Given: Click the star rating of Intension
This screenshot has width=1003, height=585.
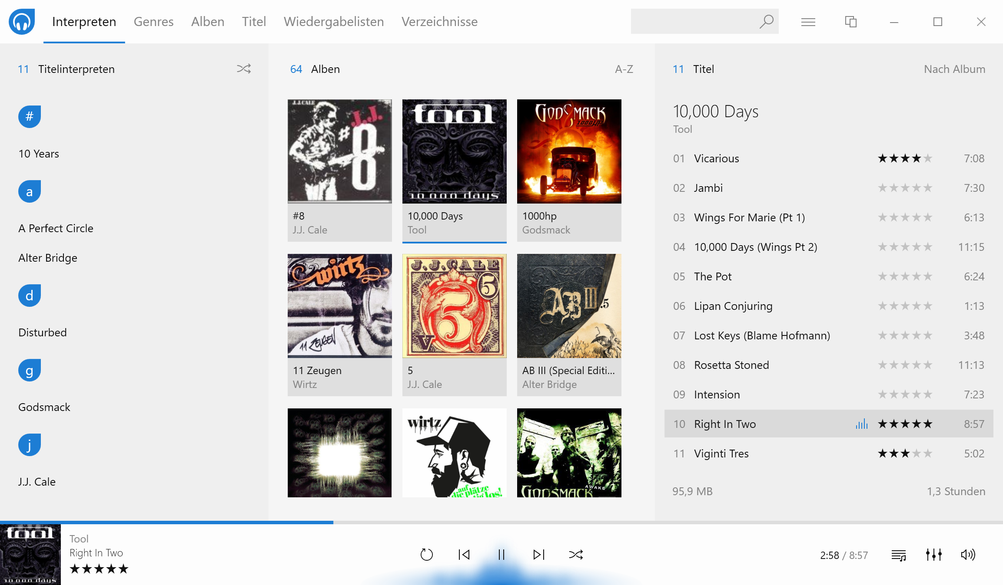Looking at the screenshot, I should click(x=905, y=394).
